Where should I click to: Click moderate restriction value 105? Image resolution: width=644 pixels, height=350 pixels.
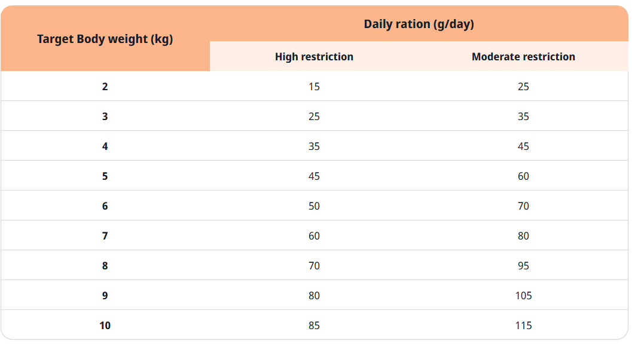click(523, 296)
